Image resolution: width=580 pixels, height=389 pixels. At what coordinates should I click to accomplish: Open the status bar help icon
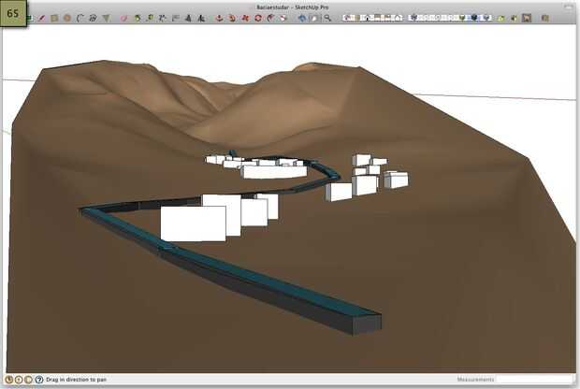coord(39,380)
